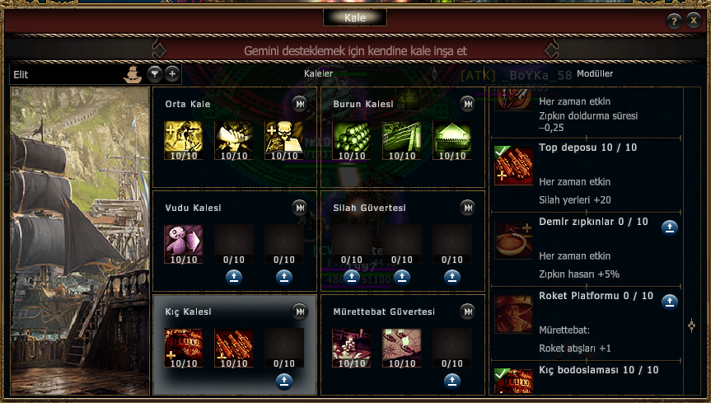Upgrade first empty Silah Güvertesi slot
Image resolution: width=711 pixels, height=403 pixels.
pyautogui.click(x=352, y=277)
